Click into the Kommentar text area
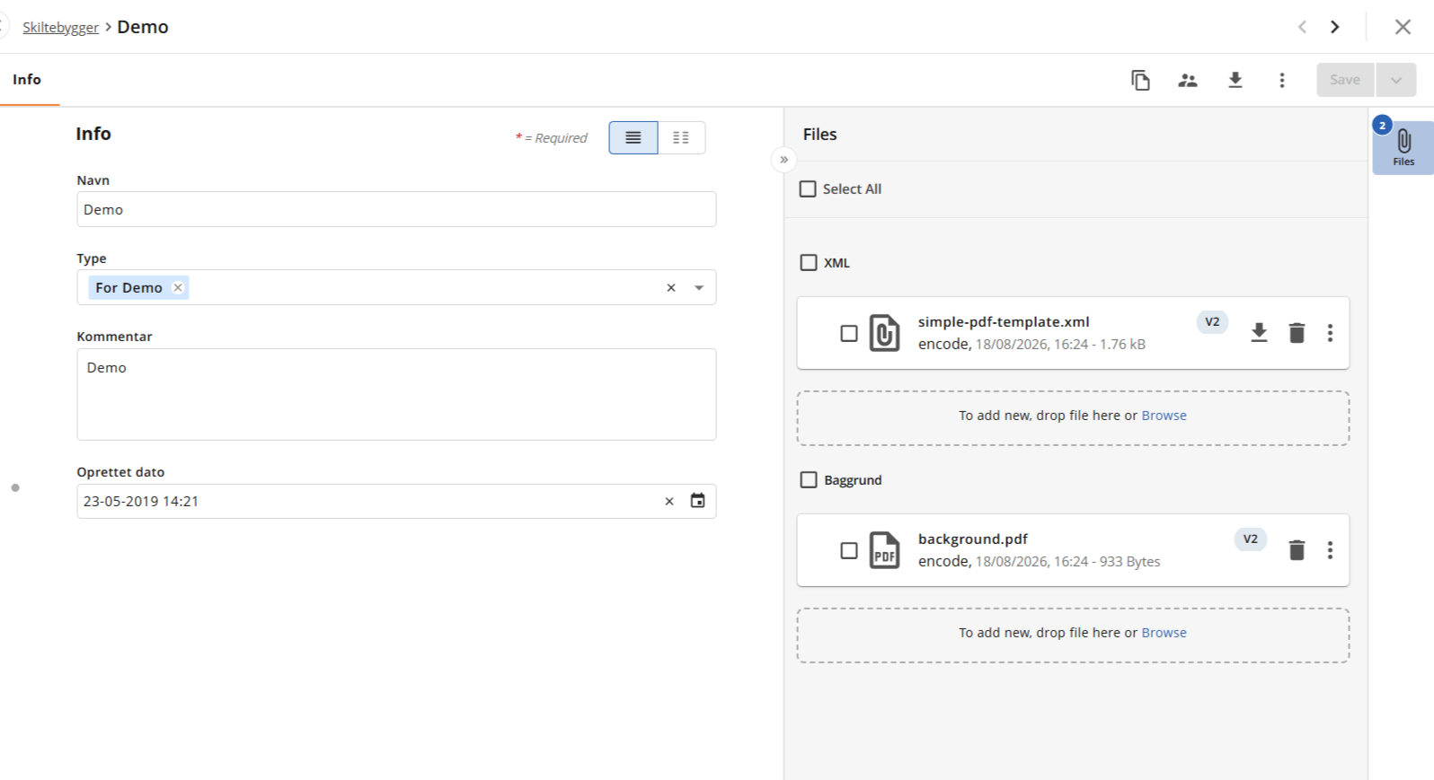Image resolution: width=1434 pixels, height=780 pixels. [x=396, y=394]
